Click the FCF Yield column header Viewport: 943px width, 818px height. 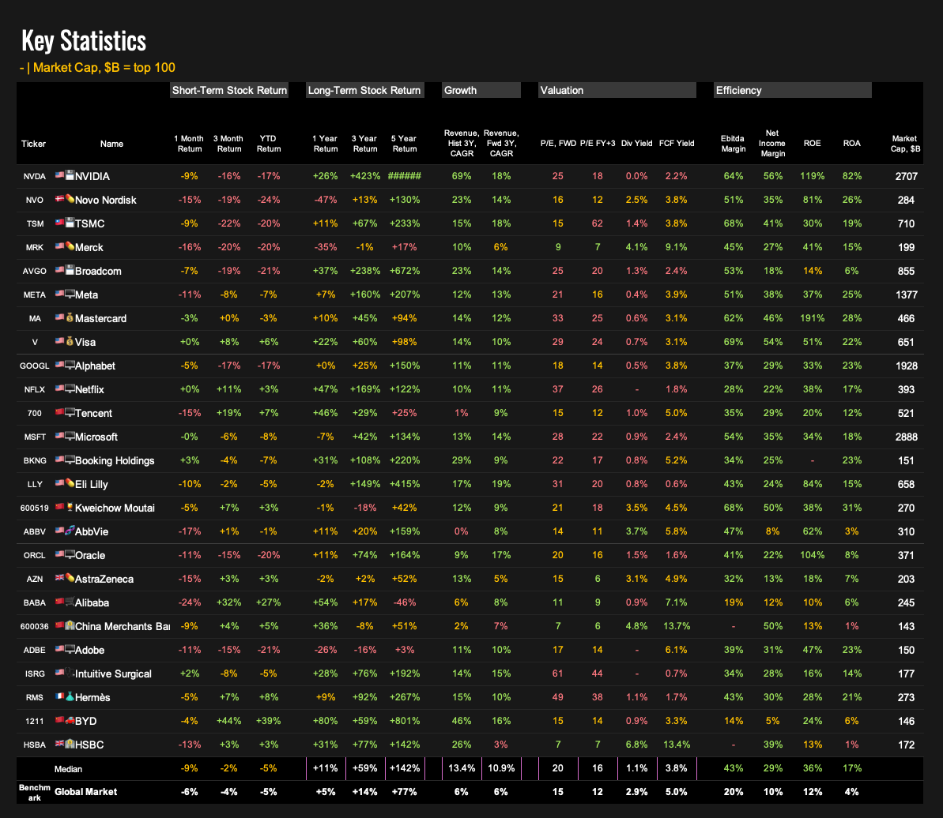click(677, 144)
